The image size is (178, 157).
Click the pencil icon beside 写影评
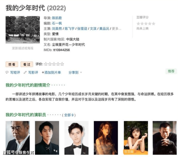25,72
